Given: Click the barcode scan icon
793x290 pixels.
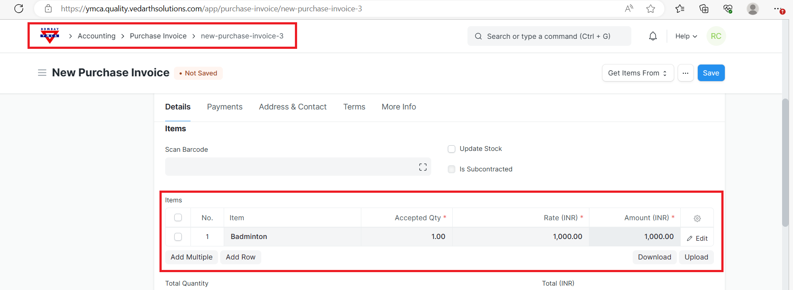Looking at the screenshot, I should (422, 167).
